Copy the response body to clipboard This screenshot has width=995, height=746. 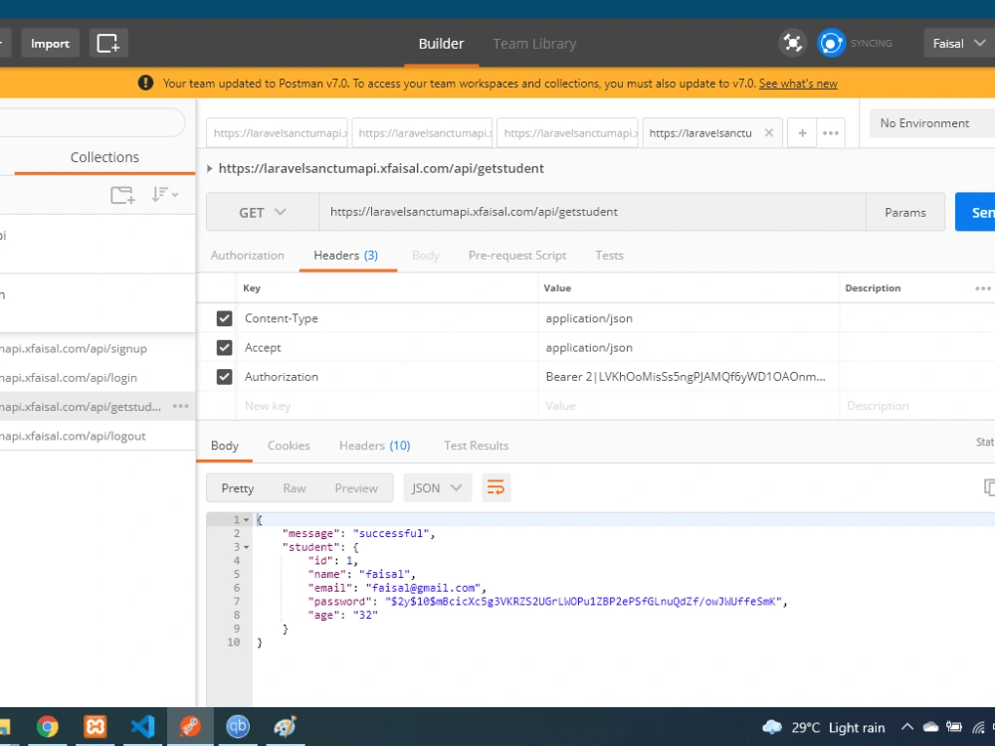point(989,487)
